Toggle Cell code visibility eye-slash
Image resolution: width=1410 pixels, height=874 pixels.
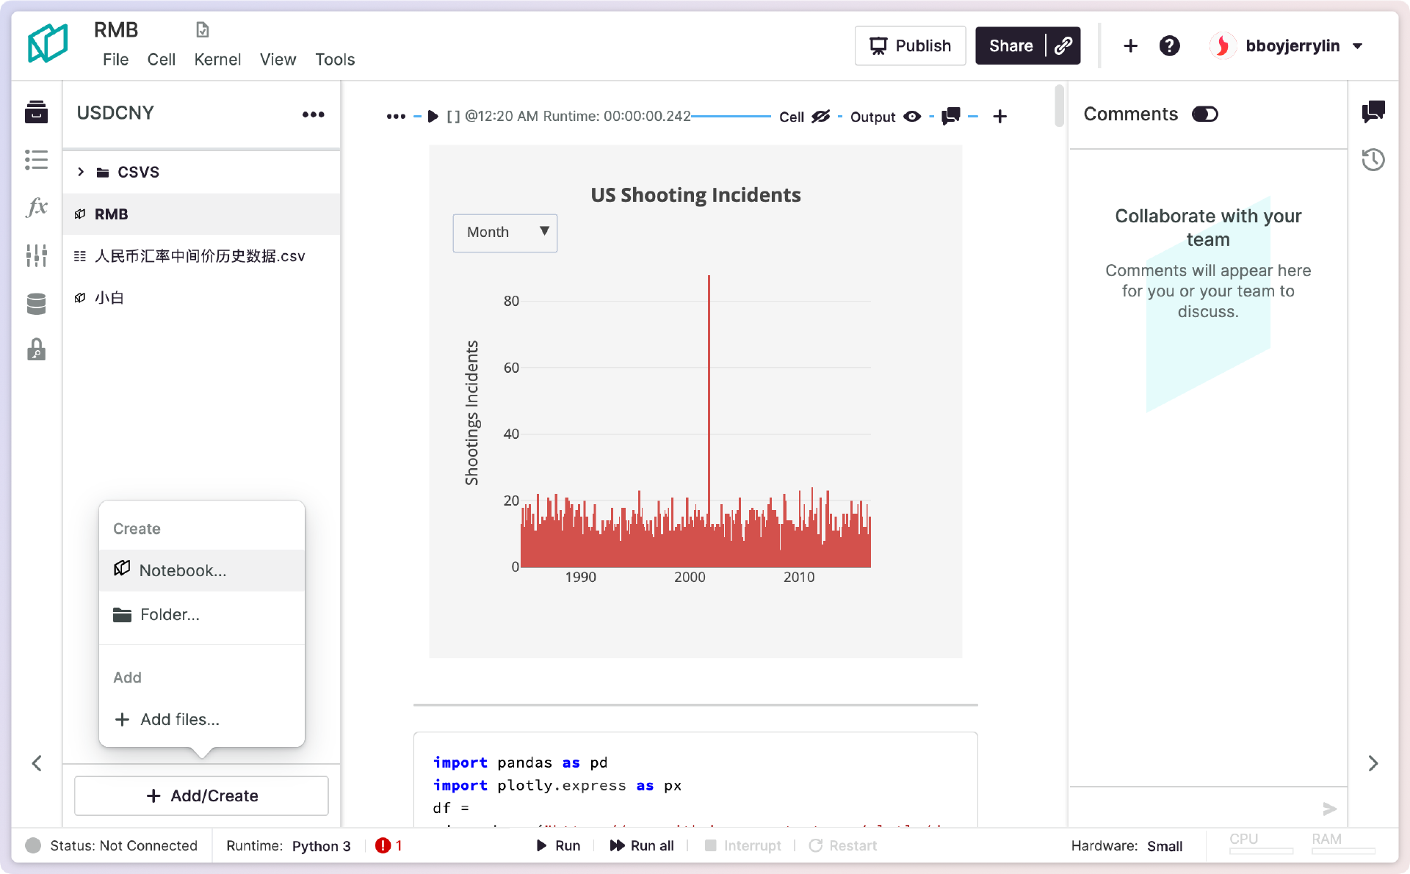pyautogui.click(x=820, y=117)
